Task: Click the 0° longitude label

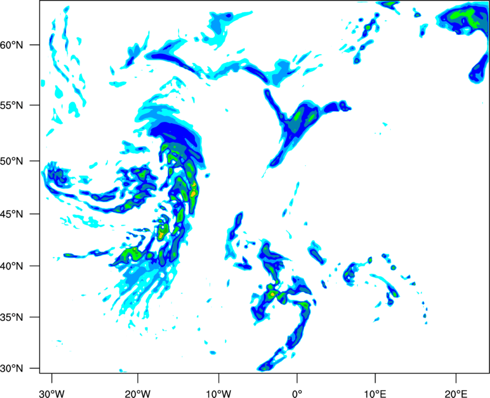Action: coord(297,394)
